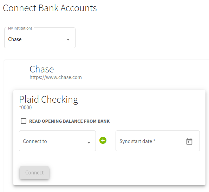Select the Chase value in My institutions
The image size is (209, 192).
[x=15, y=39]
